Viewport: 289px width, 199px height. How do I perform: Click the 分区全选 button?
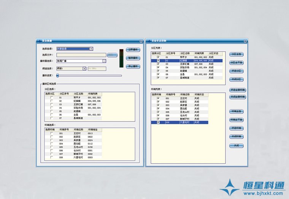click(236, 54)
